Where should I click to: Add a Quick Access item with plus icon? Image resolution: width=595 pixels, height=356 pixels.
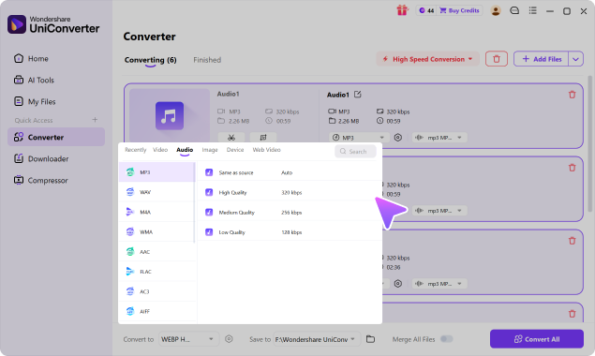tap(95, 120)
